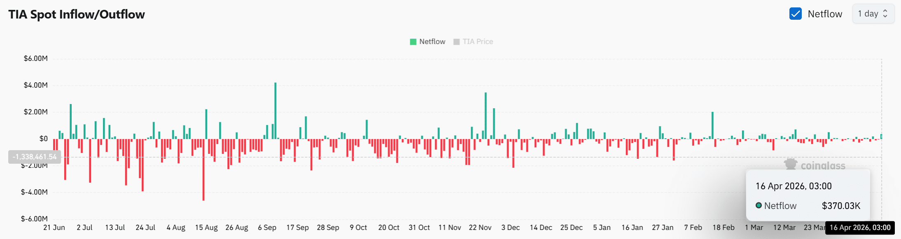The image size is (901, 239).
Task: Enable the TIA Price legend label
Action: pyautogui.click(x=477, y=42)
